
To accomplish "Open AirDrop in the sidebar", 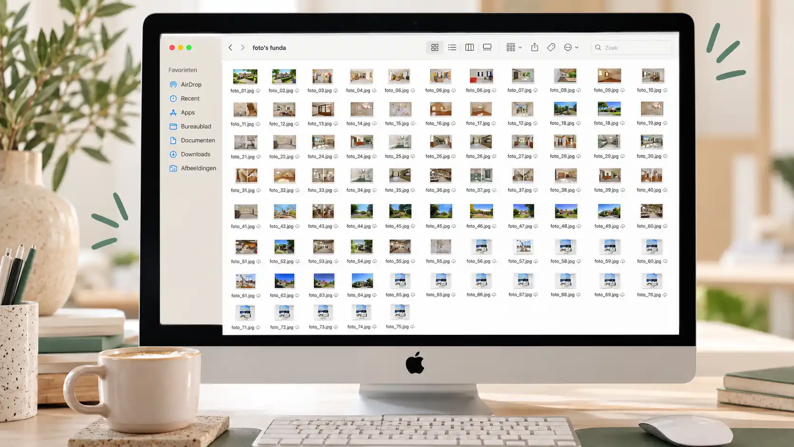I will [185, 85].
